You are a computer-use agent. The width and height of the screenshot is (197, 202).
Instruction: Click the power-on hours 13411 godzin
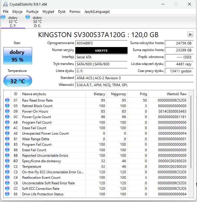pos(179,71)
